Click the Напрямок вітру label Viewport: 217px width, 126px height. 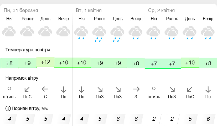click(x=22, y=78)
